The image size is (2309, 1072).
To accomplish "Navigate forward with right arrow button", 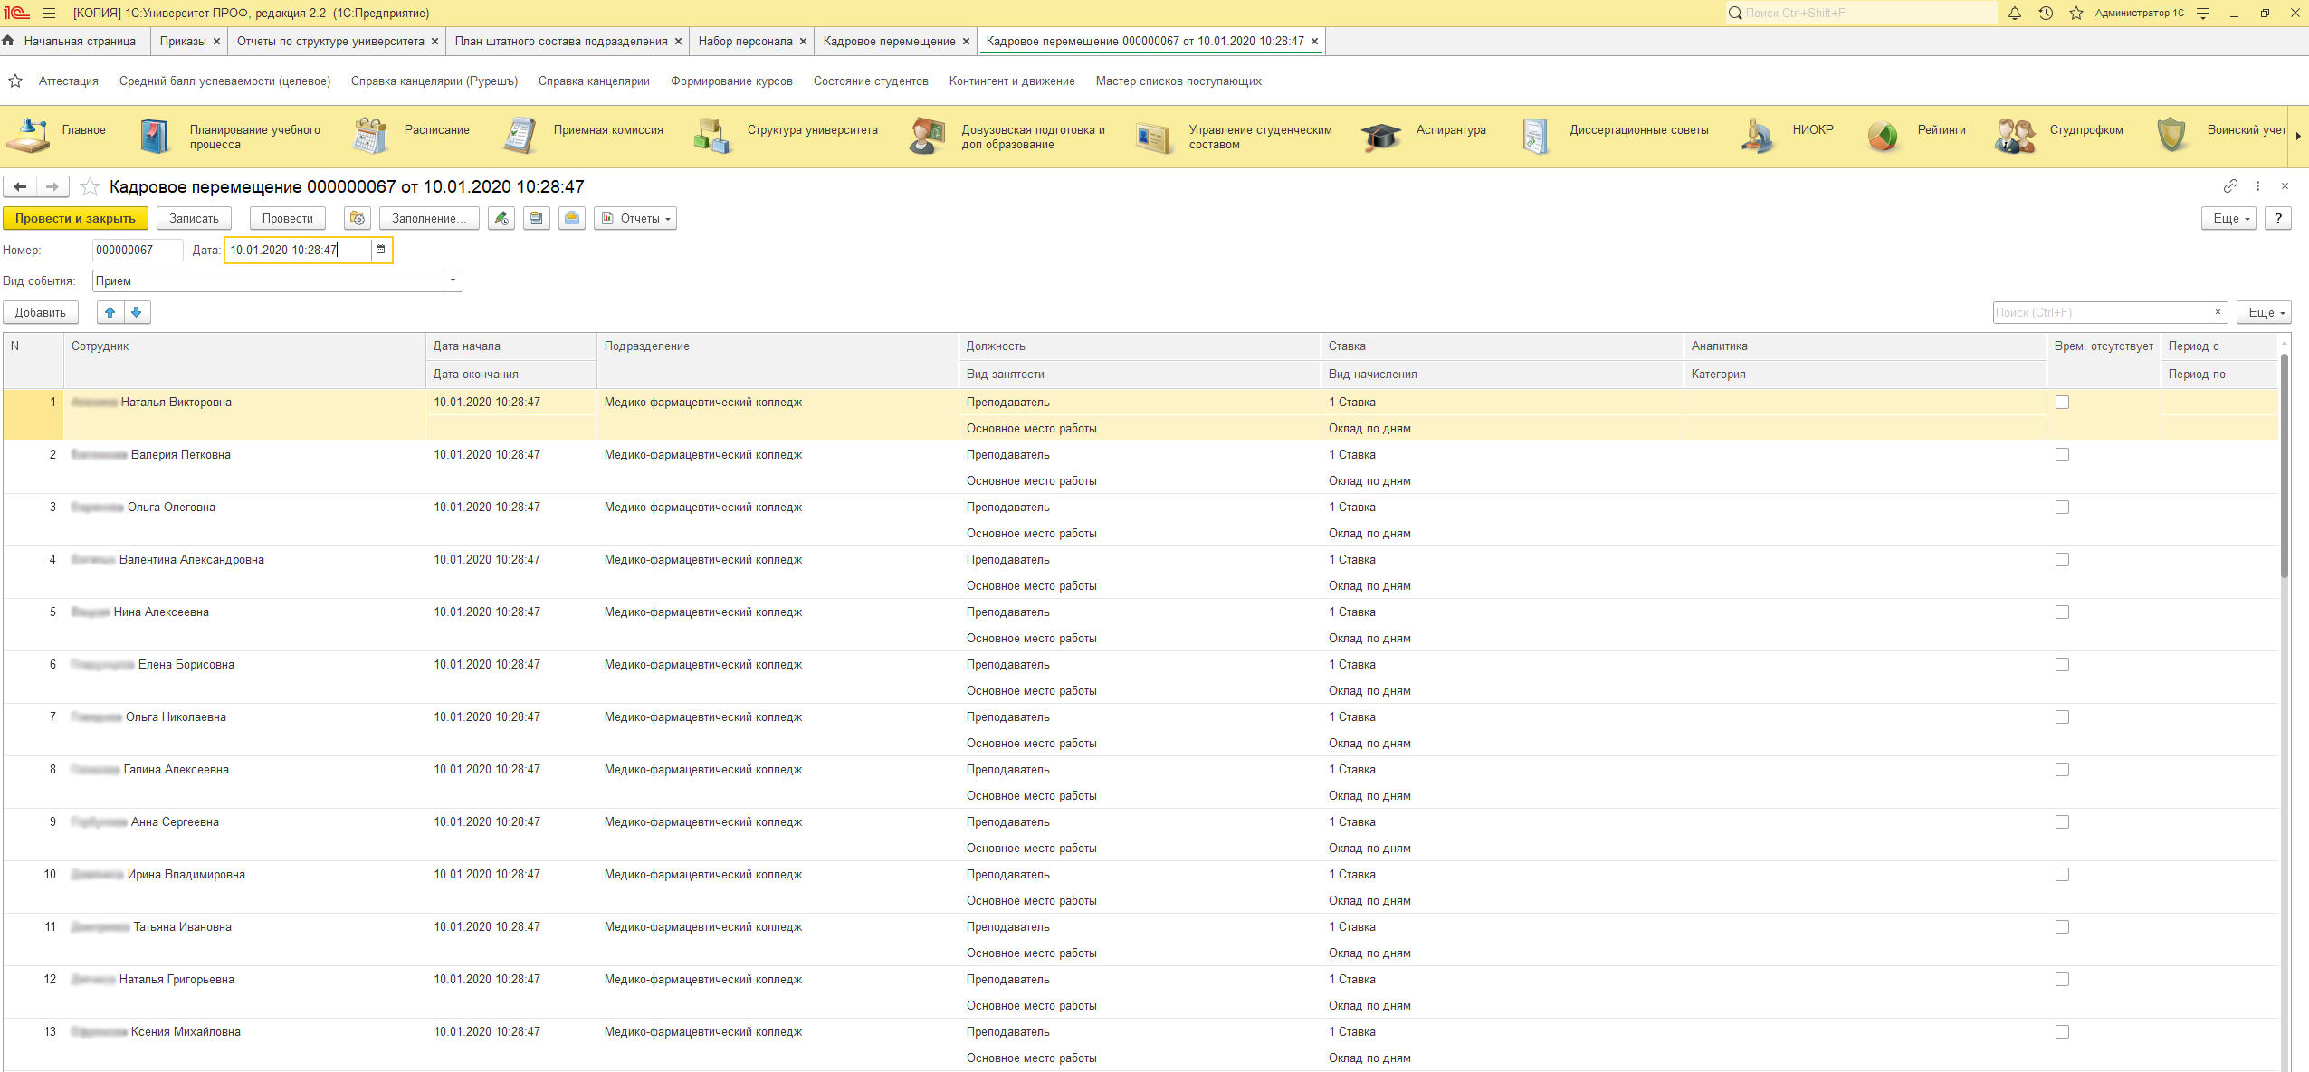I will point(52,186).
